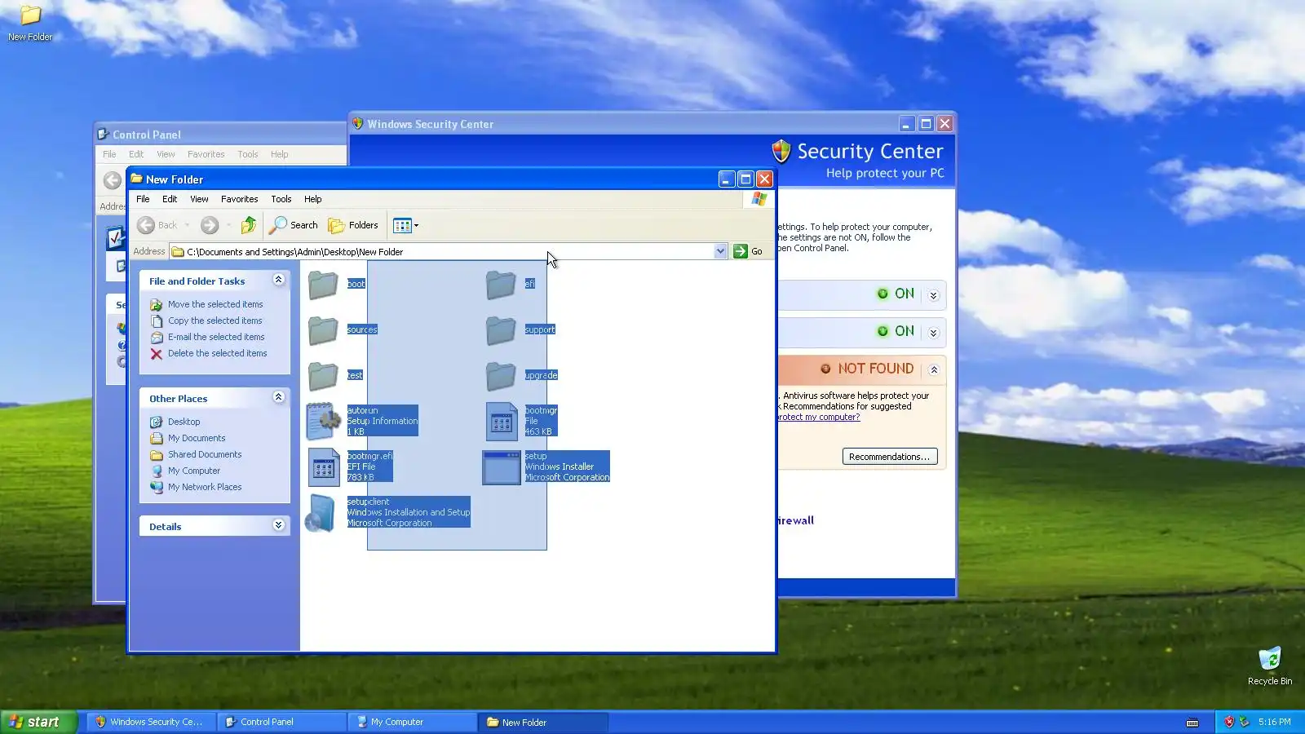Select the sources folder icon

pyautogui.click(x=323, y=329)
